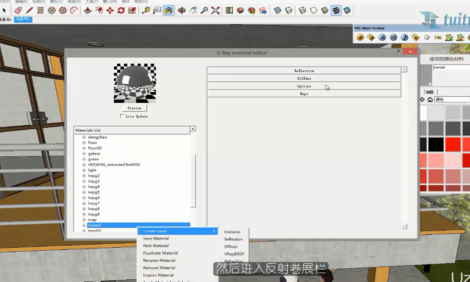Choose Emissive from the Create Layer submenu

(x=232, y=232)
